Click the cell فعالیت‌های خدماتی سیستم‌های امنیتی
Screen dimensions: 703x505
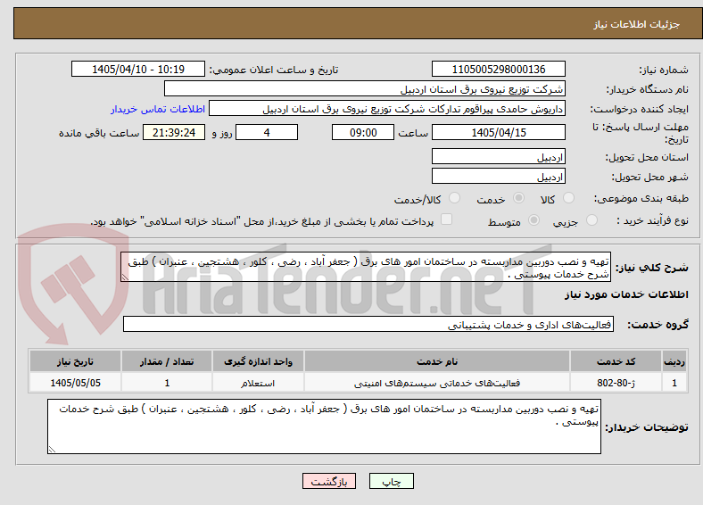pos(437,383)
